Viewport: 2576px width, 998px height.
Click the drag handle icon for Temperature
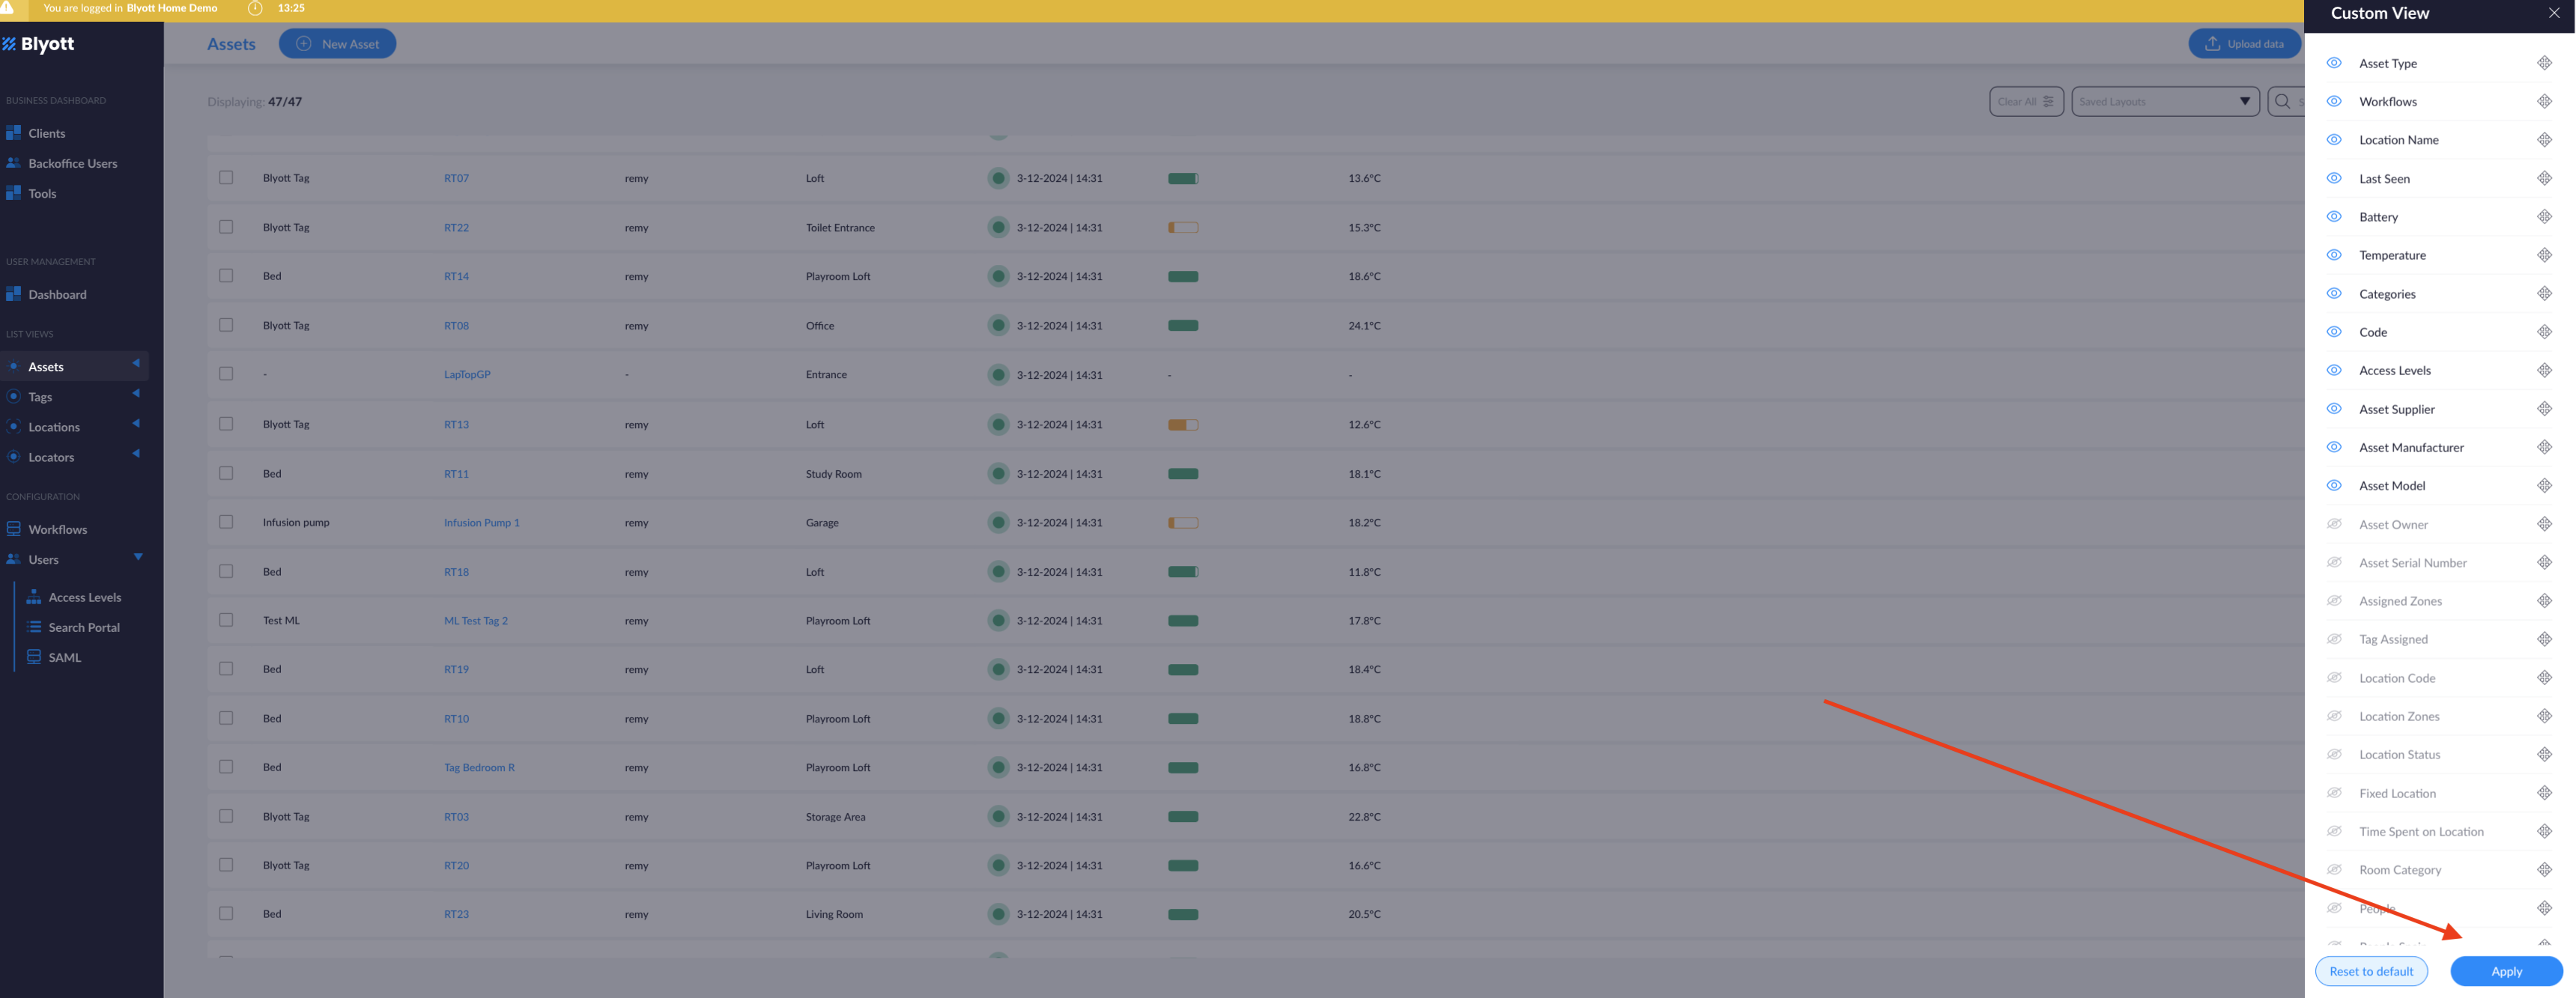click(2544, 255)
